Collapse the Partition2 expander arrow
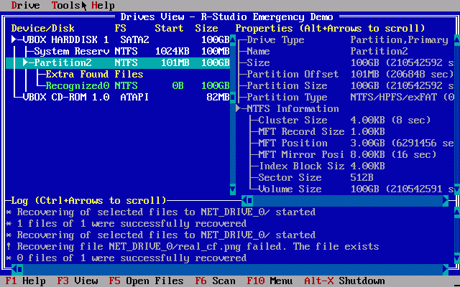Image resolution: width=460 pixels, height=287 pixels. click(26, 63)
